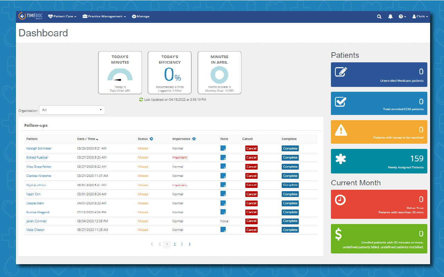Open the note icon for Clarissa Nitzsche
The width and height of the screenshot is (444, 277).
pos(223,176)
